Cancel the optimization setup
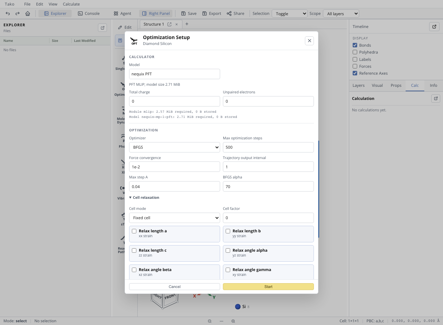 [174, 287]
